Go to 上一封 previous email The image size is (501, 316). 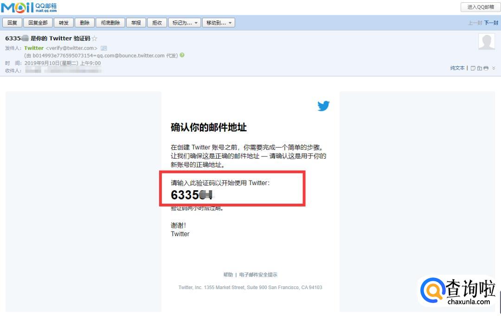point(475,23)
